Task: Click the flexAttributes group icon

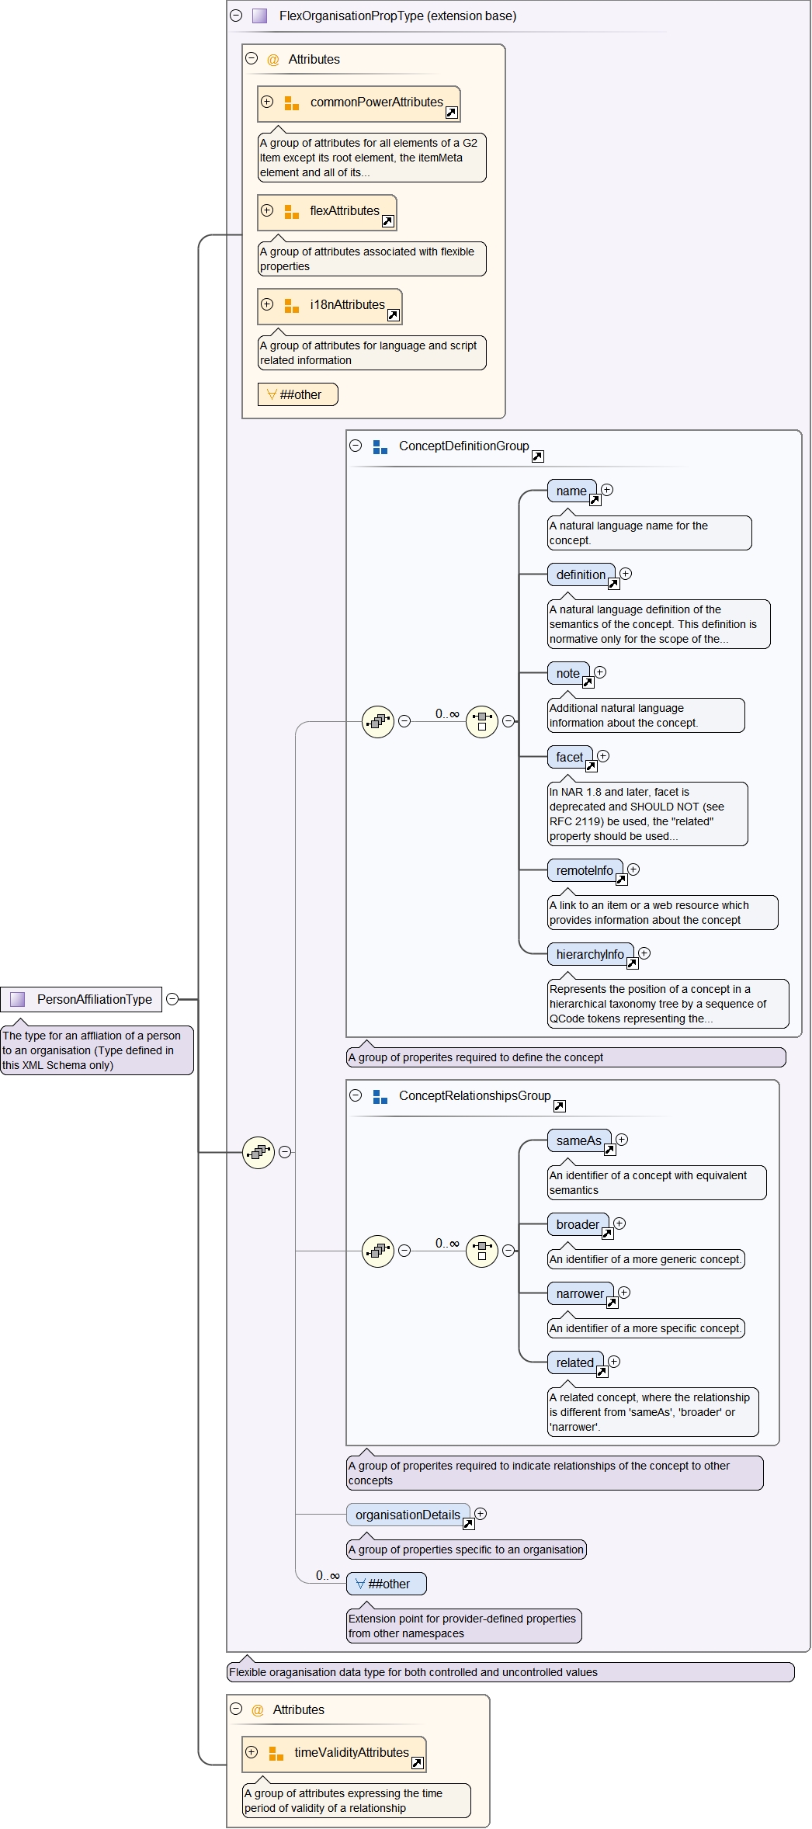Action: pyautogui.click(x=292, y=211)
